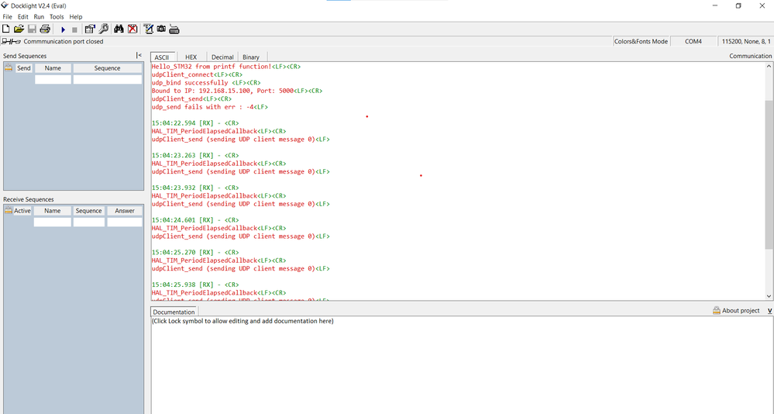Open the keyboard console icon
The height and width of the screenshot is (414, 774).
tap(174, 29)
